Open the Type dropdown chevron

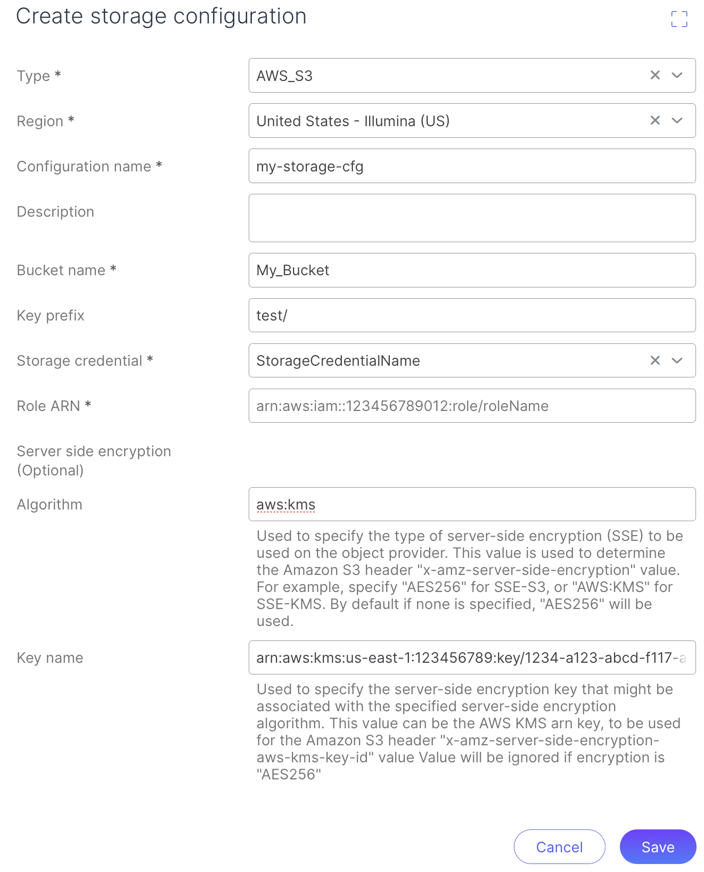coord(677,76)
